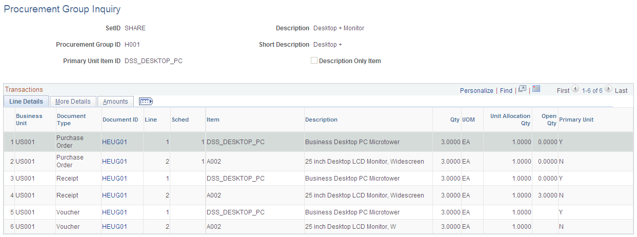
Task: Click the show previous row arrow icon
Action: [x=575, y=89]
